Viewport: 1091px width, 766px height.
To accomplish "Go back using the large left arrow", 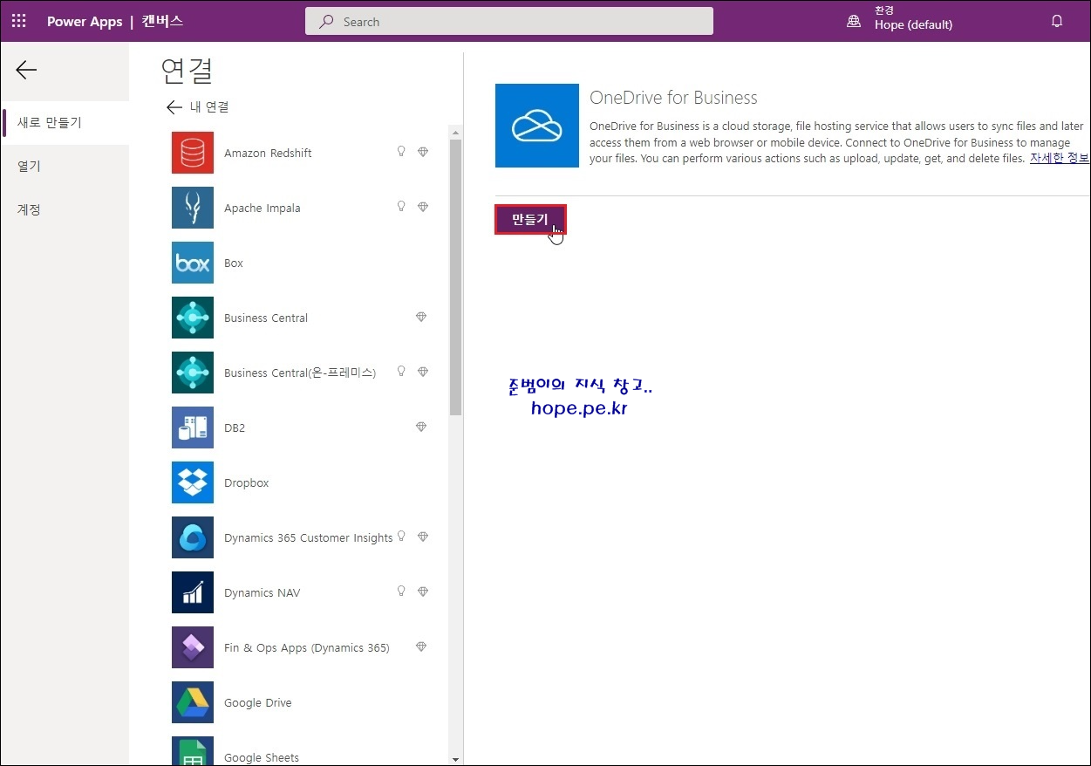I will (x=26, y=70).
